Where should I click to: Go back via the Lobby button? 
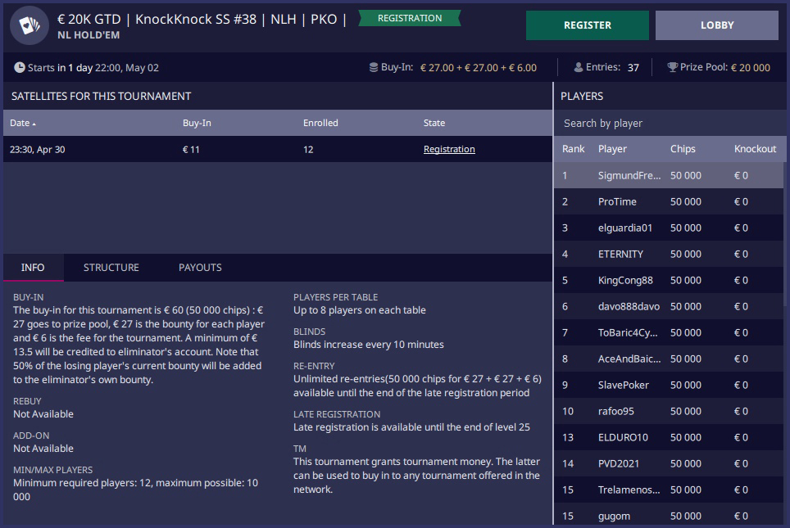tap(716, 25)
